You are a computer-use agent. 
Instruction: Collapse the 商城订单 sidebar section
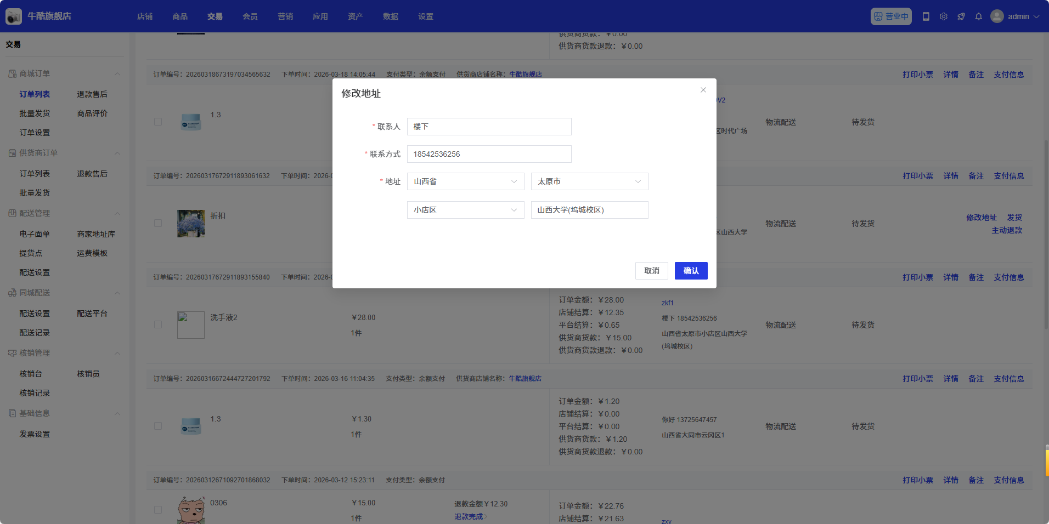pos(117,74)
